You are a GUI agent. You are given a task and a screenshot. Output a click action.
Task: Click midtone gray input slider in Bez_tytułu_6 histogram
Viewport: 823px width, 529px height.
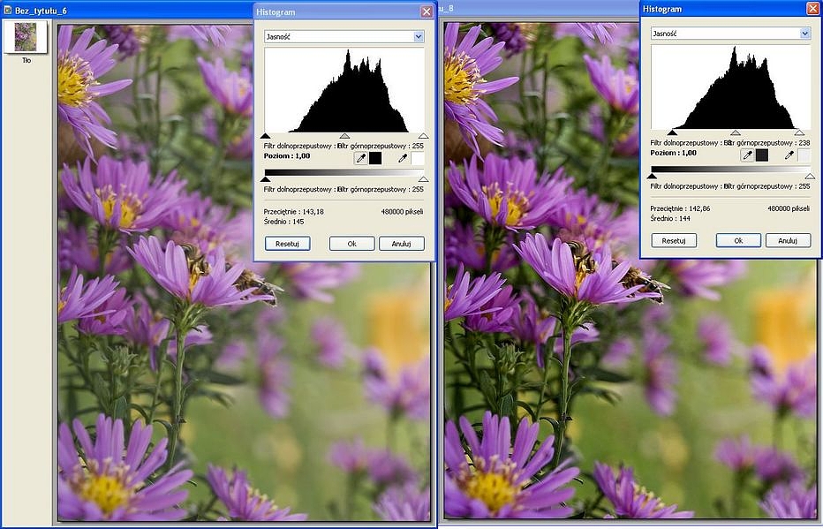(x=344, y=136)
